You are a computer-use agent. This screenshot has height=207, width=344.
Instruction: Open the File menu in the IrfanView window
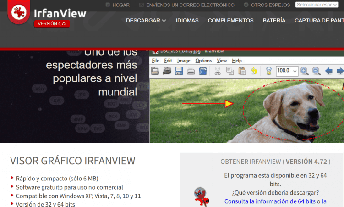click(155, 61)
